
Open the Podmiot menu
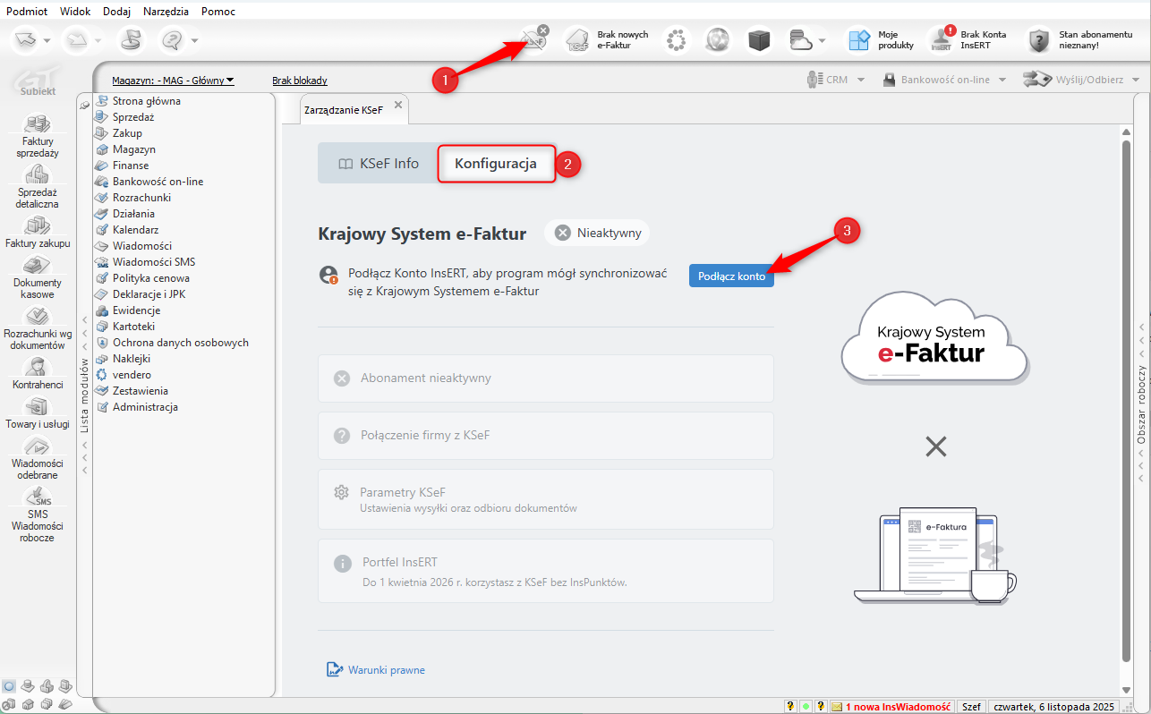(27, 10)
